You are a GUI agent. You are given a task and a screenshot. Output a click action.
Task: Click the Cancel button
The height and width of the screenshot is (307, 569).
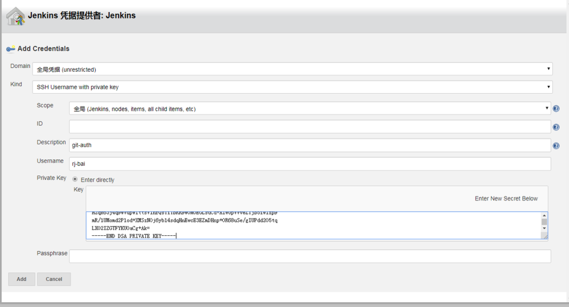pyautogui.click(x=54, y=279)
